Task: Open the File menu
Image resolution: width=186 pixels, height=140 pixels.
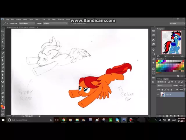Action: click(8, 19)
